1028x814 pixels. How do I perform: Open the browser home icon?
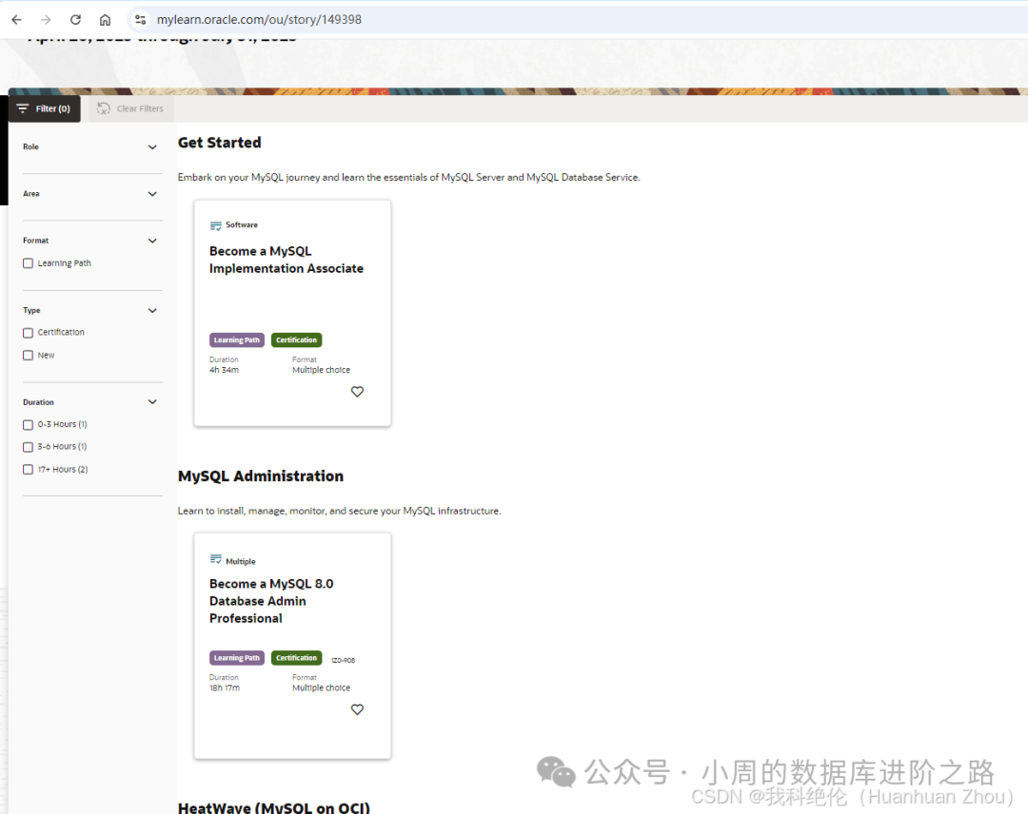coord(105,20)
